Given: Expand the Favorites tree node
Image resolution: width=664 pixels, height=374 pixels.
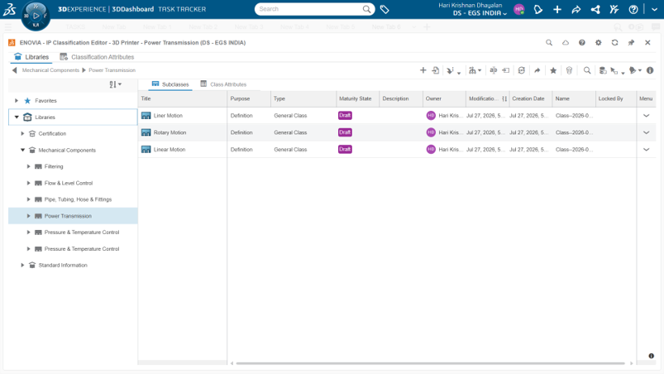Looking at the screenshot, I should click(x=17, y=100).
